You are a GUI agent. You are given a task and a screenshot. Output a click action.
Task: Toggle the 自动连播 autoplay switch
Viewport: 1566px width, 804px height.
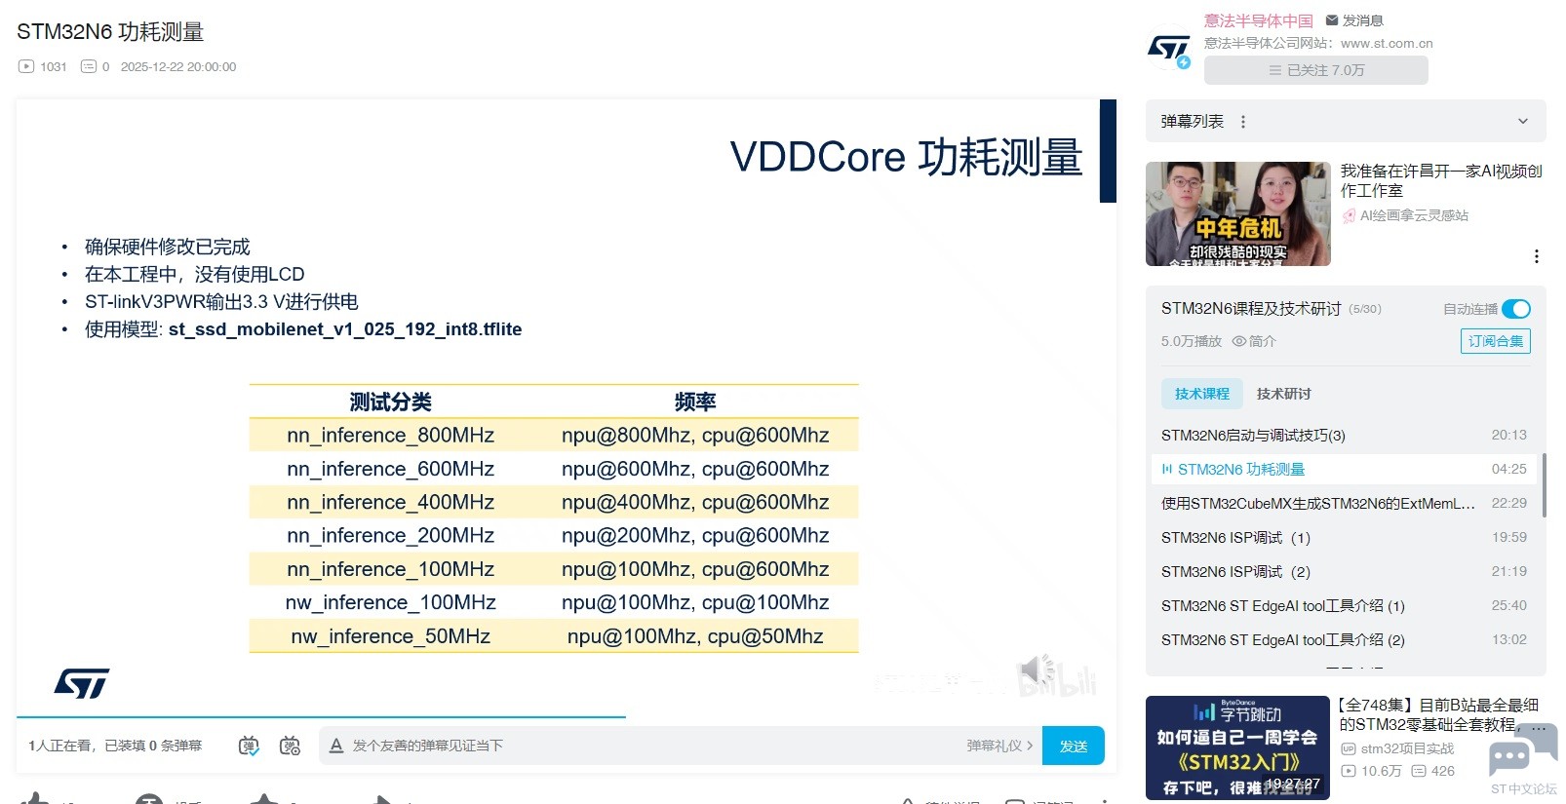(x=1515, y=309)
